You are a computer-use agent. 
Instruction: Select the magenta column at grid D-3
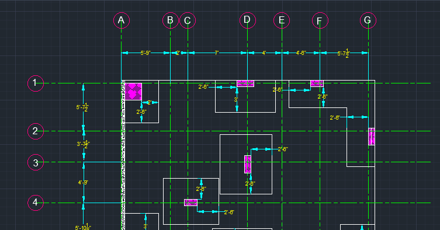tap(248, 165)
